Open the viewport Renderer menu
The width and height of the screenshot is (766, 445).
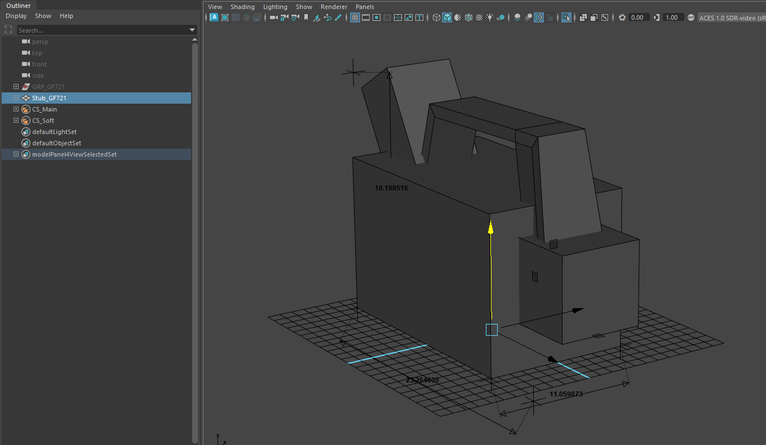click(334, 7)
